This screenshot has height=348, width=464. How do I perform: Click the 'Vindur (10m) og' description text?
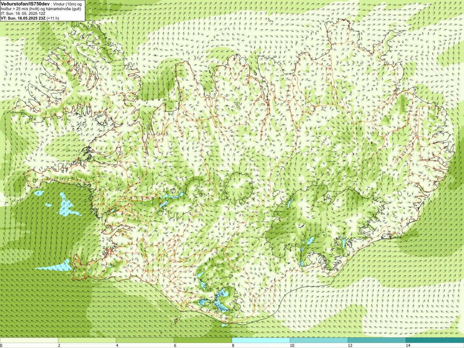pos(68,4)
